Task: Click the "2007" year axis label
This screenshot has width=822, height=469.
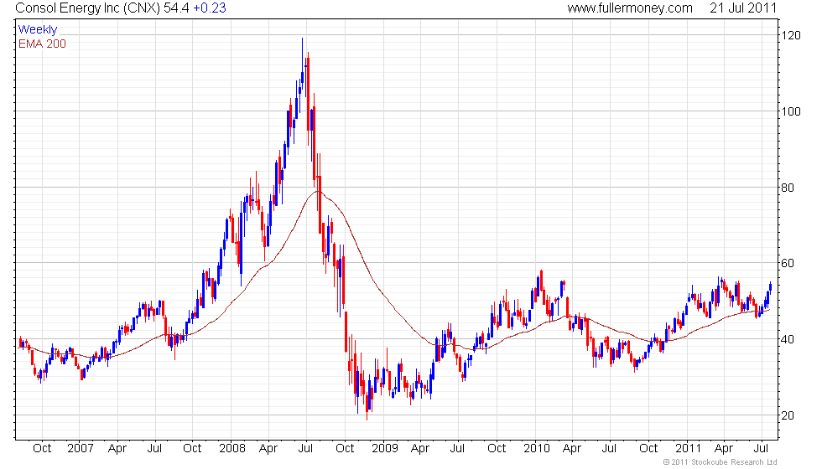Action: [81, 449]
